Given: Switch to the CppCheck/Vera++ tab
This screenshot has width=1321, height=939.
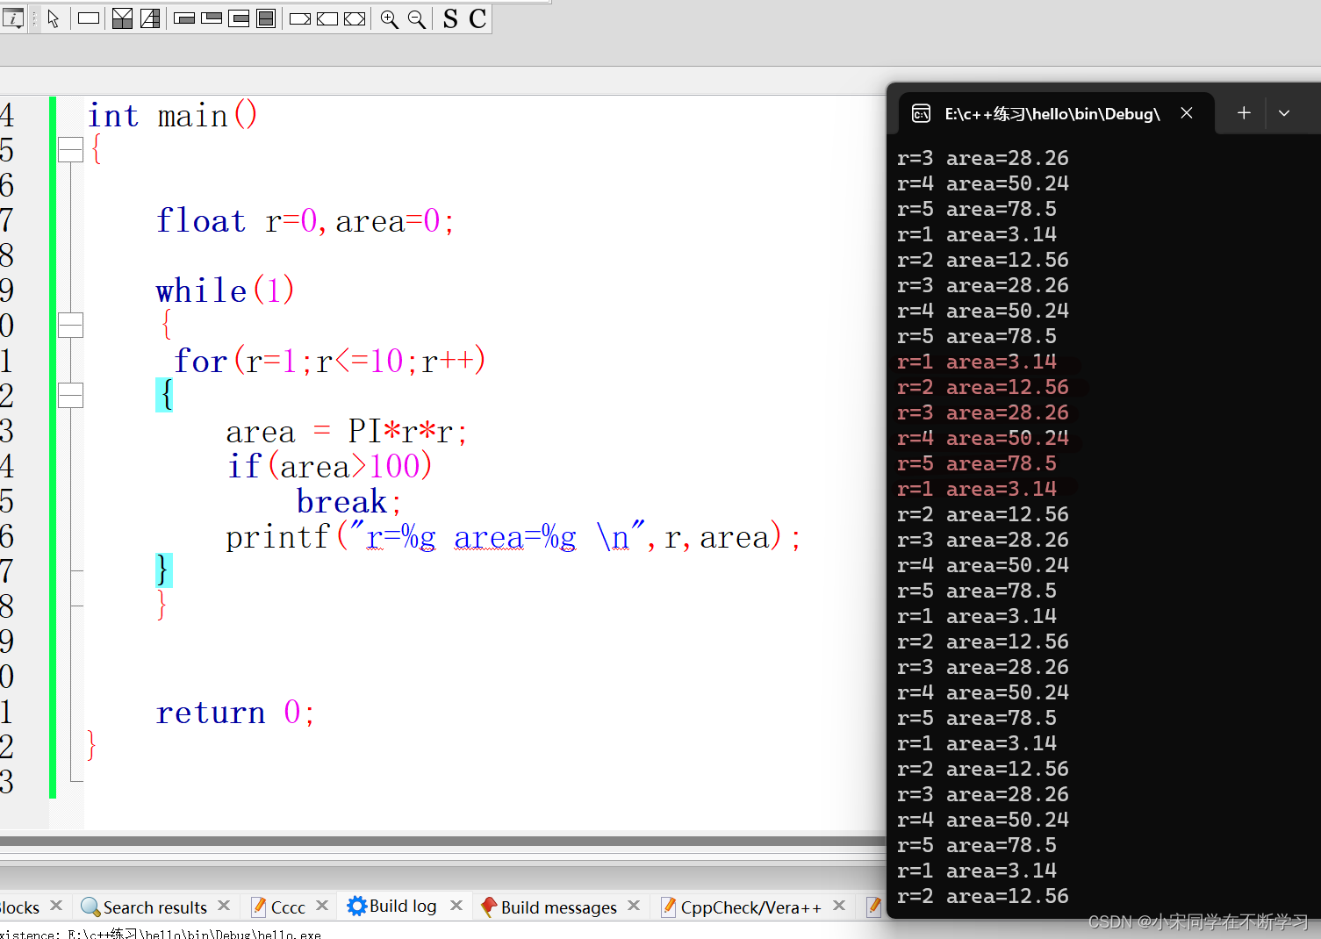Looking at the screenshot, I should (750, 907).
